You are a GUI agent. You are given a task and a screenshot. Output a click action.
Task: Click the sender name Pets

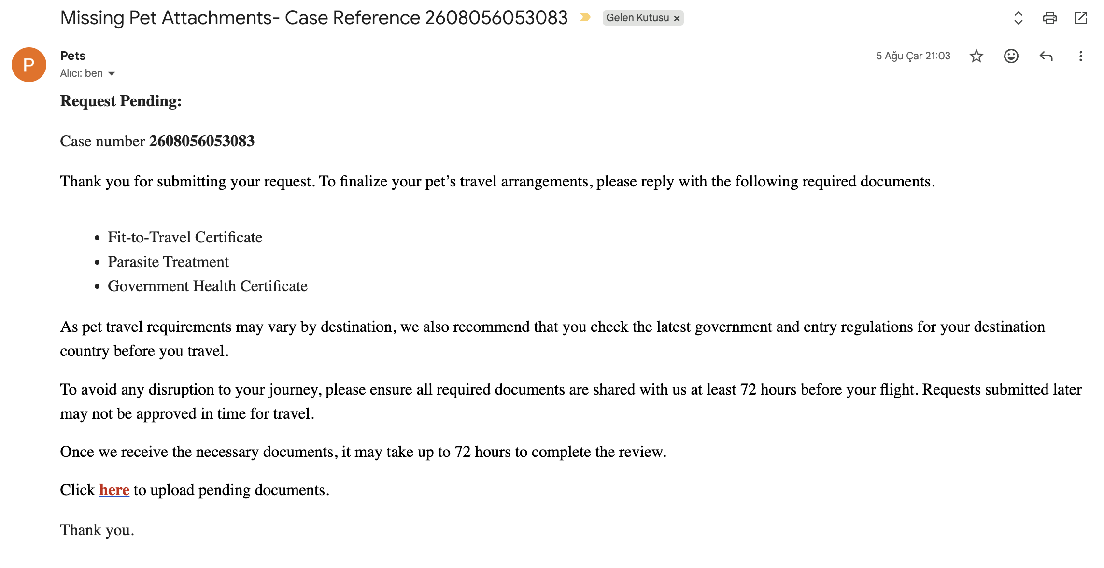[73, 56]
